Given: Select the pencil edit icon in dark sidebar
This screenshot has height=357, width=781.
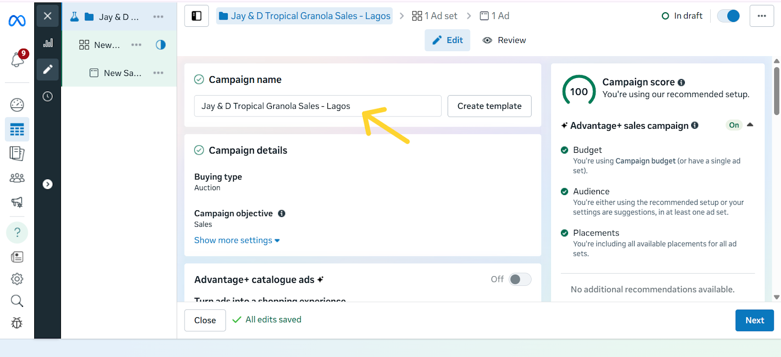Looking at the screenshot, I should click(x=47, y=70).
